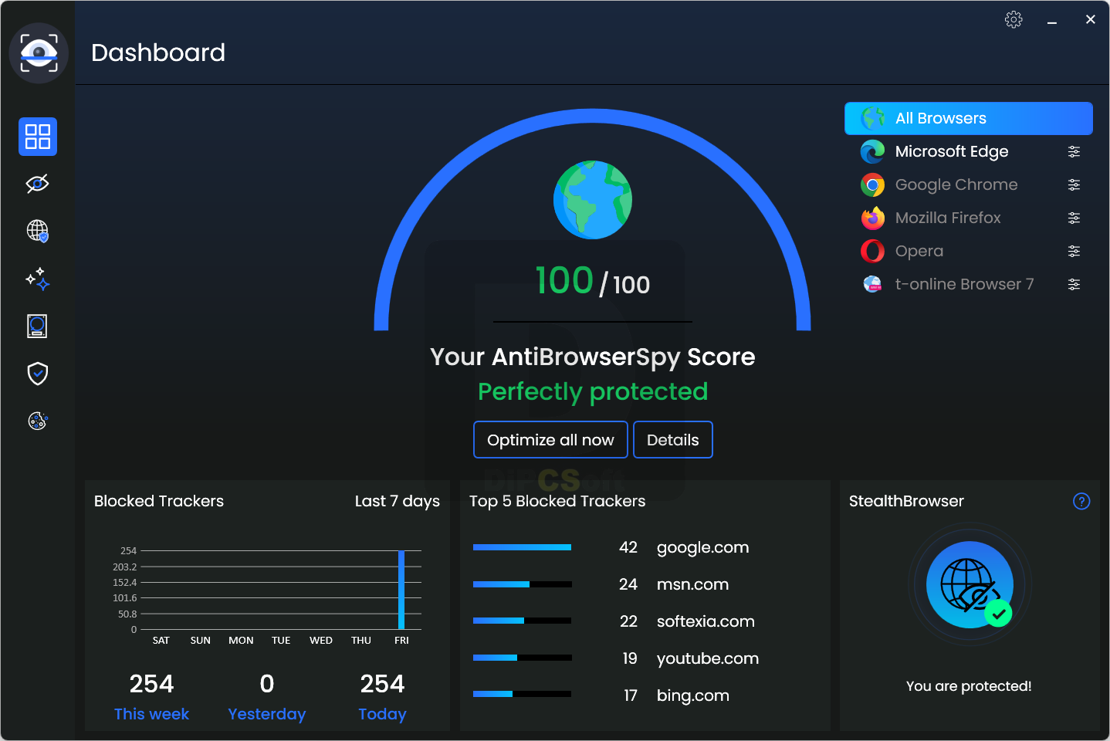Select Opera in browser list
This screenshot has width=1110, height=741.
point(969,251)
